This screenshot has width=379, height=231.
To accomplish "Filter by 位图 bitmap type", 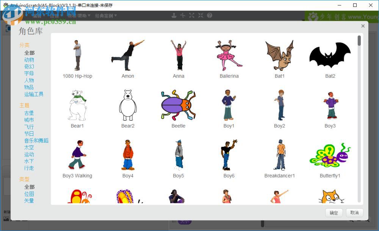I will click(x=29, y=194).
